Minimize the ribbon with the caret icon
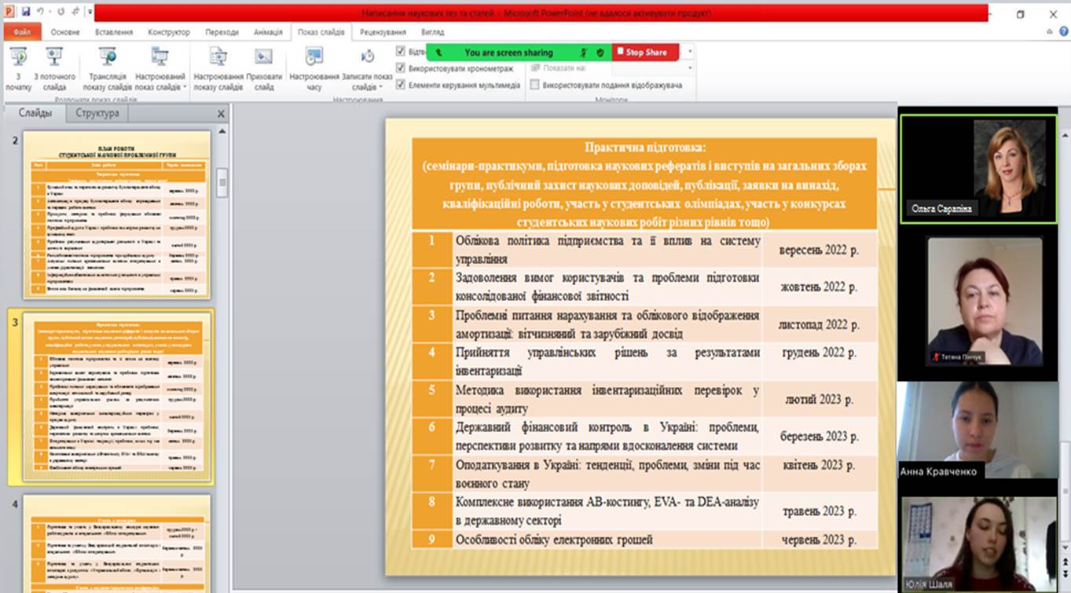This screenshot has width=1071, height=593. 1051,31
